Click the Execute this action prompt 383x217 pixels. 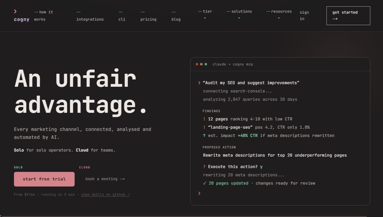233,167
